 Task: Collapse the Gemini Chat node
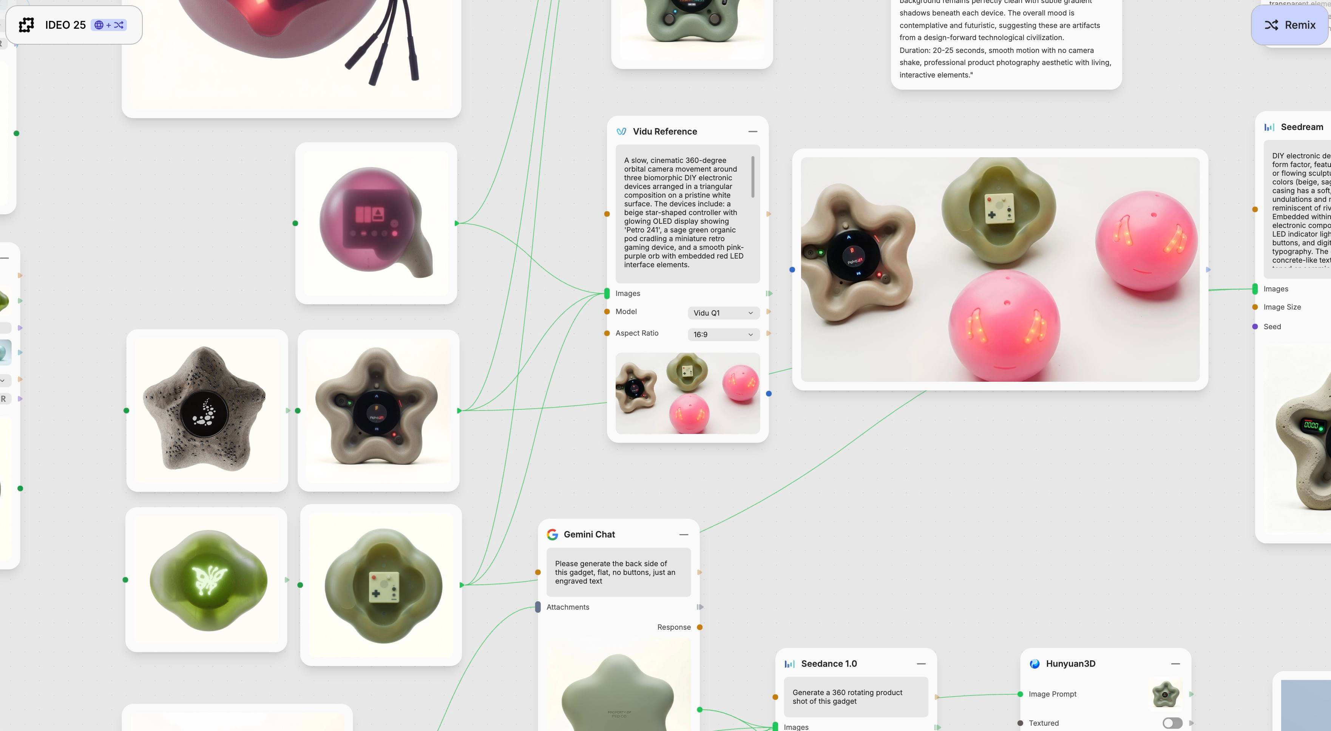(x=684, y=534)
